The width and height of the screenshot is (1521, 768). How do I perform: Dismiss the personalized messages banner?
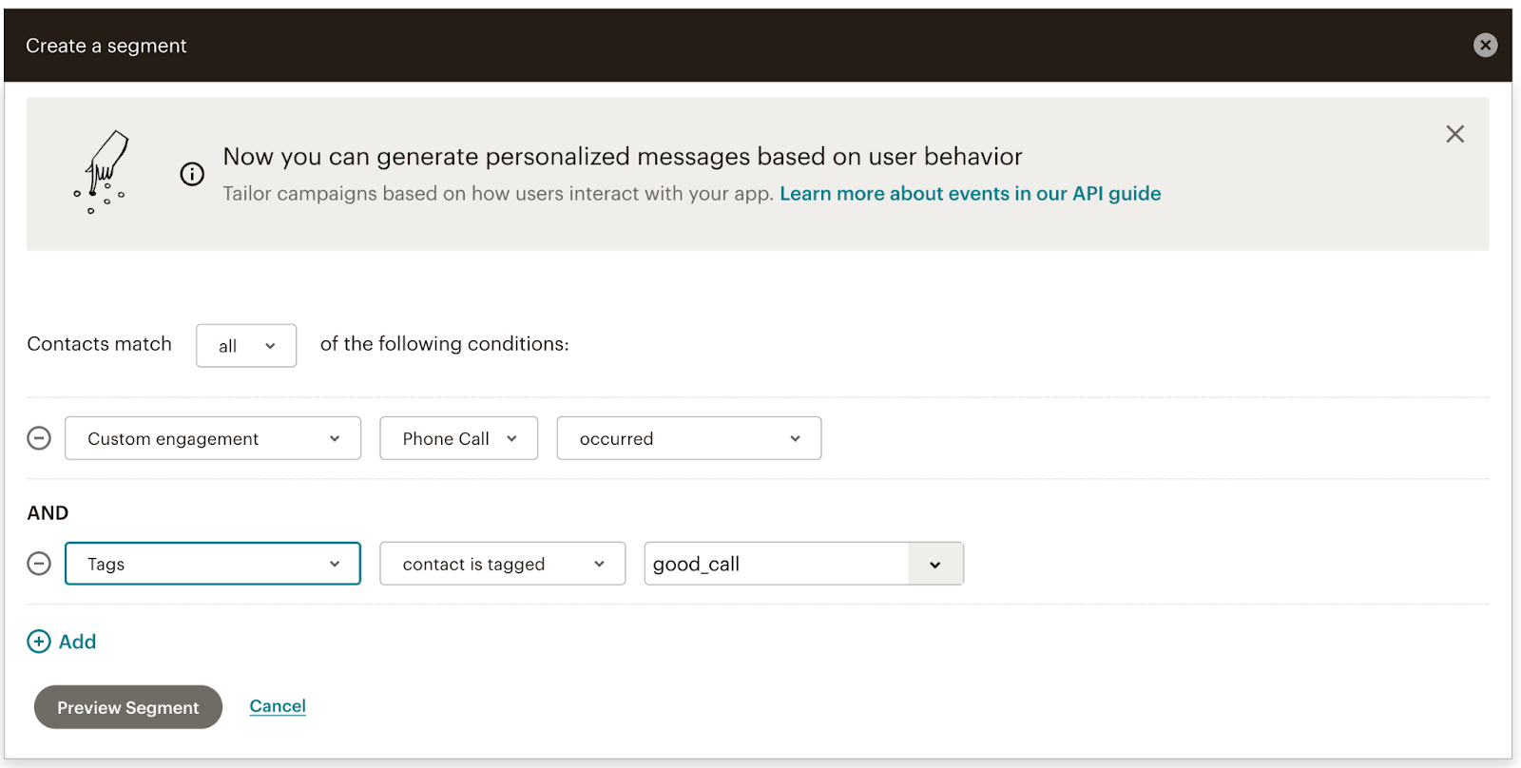[1454, 134]
